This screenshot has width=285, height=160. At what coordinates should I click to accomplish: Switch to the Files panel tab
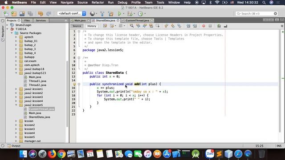[27, 20]
